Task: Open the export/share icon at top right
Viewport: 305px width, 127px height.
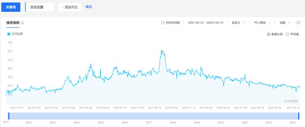Action: pyautogui.click(x=298, y=23)
